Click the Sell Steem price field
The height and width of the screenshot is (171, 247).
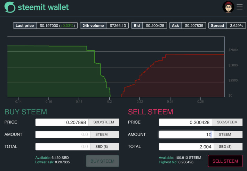(x=185, y=122)
